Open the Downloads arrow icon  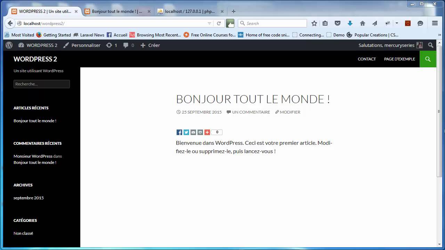[x=350, y=23]
